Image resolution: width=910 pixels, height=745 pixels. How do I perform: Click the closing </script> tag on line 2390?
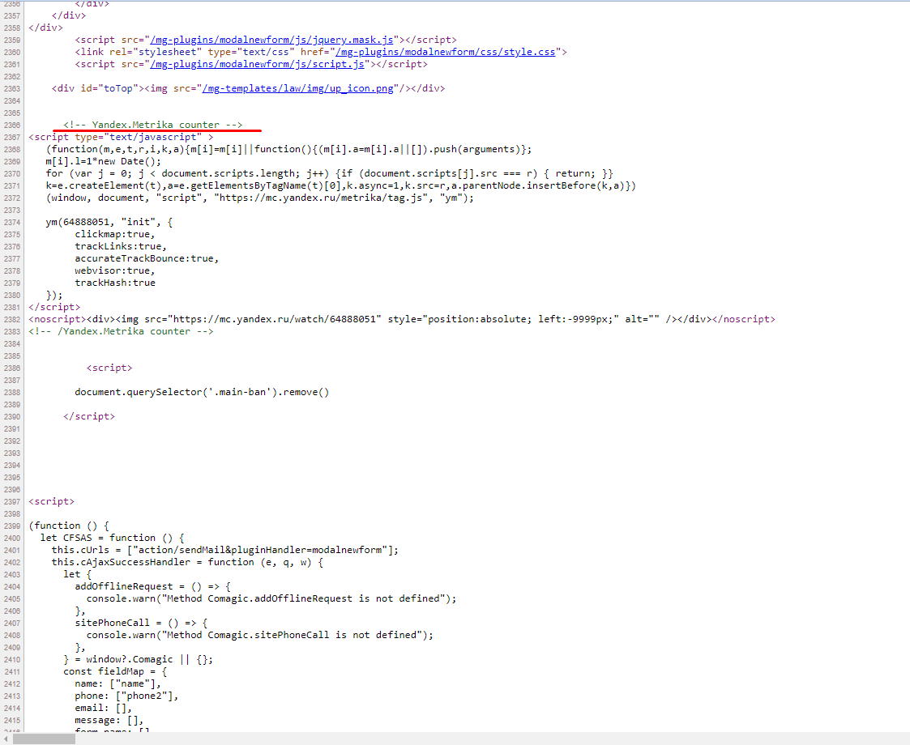click(89, 417)
